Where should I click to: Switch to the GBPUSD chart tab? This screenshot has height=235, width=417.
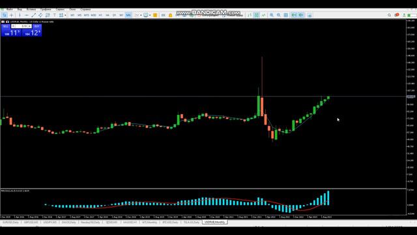coord(31,222)
